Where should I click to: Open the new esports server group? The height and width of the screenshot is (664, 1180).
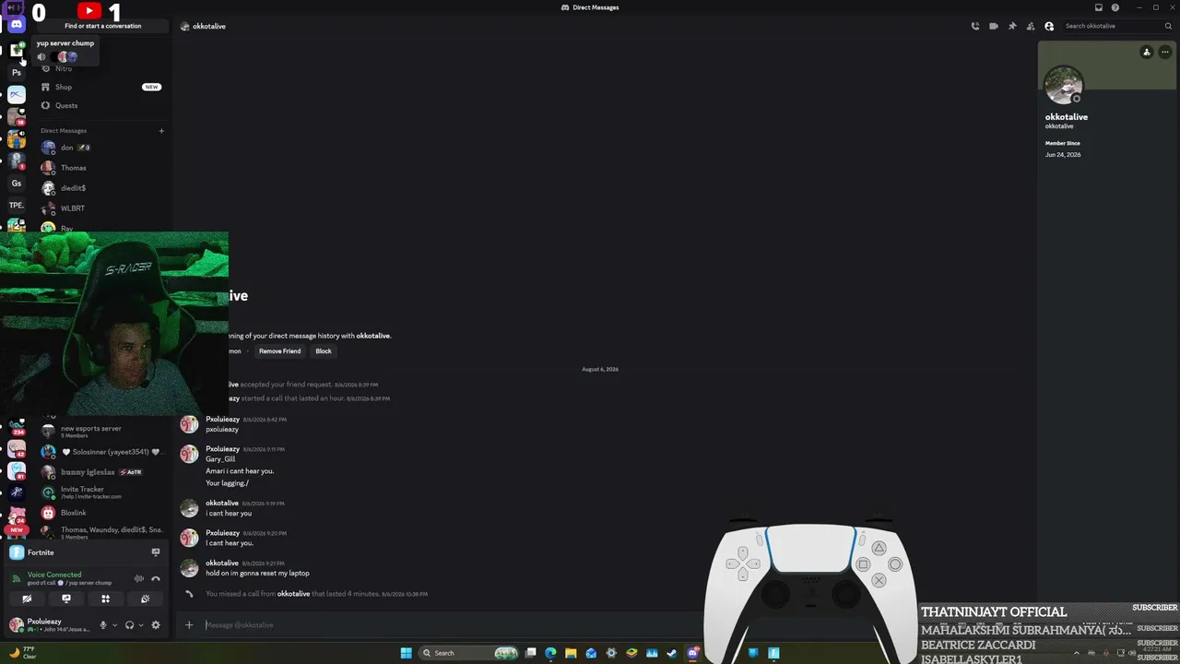click(103, 431)
